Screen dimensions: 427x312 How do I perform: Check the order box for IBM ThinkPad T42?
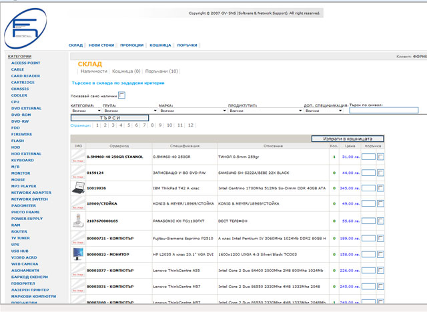(x=380, y=189)
